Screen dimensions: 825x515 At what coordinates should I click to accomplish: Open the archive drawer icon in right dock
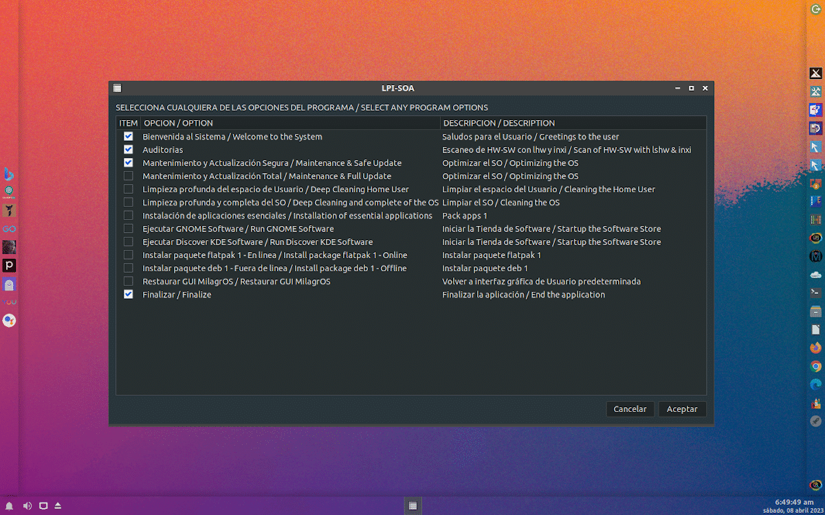[x=816, y=311]
